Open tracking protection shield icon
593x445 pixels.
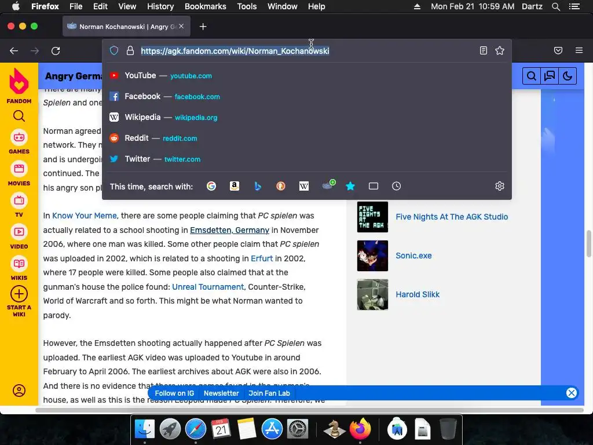coord(114,50)
